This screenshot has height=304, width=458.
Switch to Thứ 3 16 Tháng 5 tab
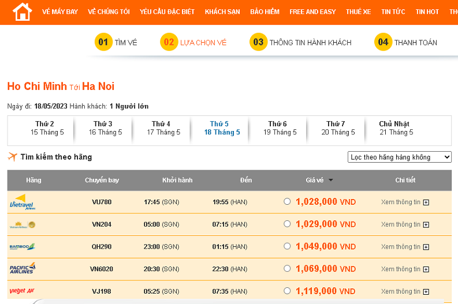(x=105, y=128)
